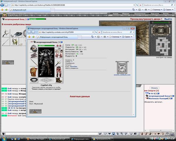
Task: Open Страница dropdown in popup toolbar
Action: click(115, 37)
